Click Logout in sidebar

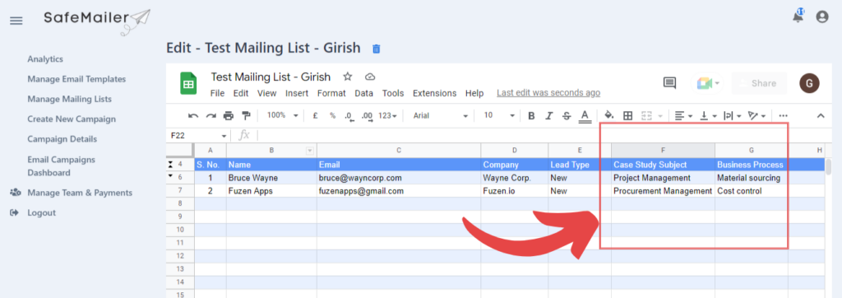41,212
